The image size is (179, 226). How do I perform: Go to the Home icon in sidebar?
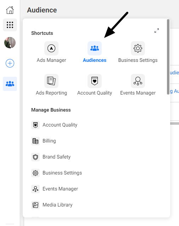[10, 10]
